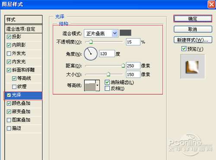
Task: Click the angle field showing 120
Action: point(107,54)
